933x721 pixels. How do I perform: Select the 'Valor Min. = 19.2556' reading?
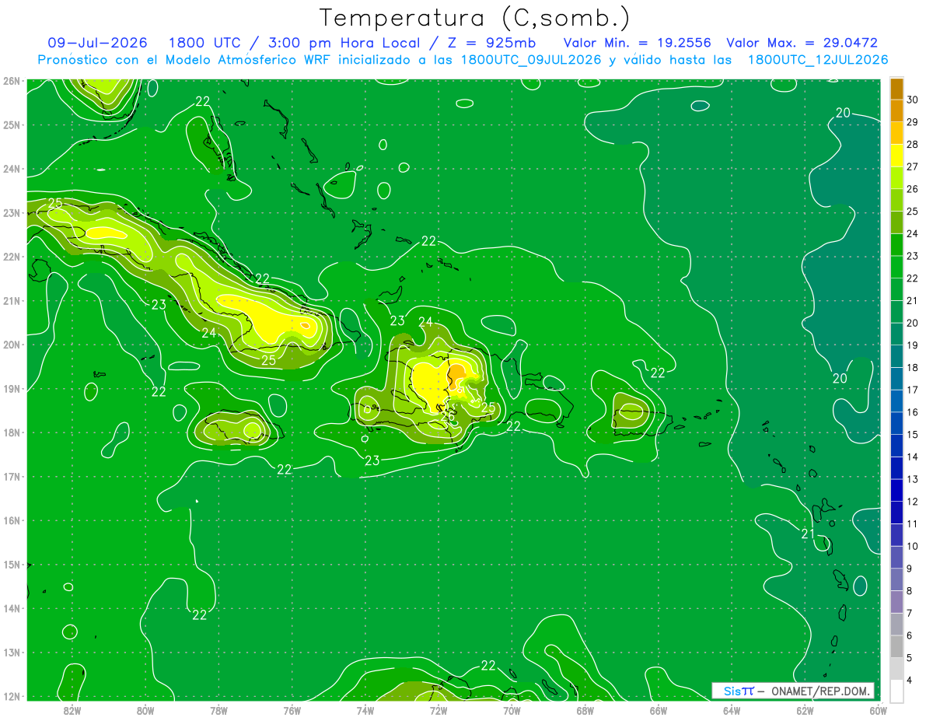pyautogui.click(x=637, y=43)
